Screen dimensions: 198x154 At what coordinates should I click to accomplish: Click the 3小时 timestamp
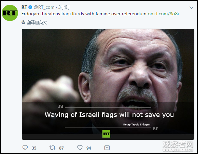(64, 7)
